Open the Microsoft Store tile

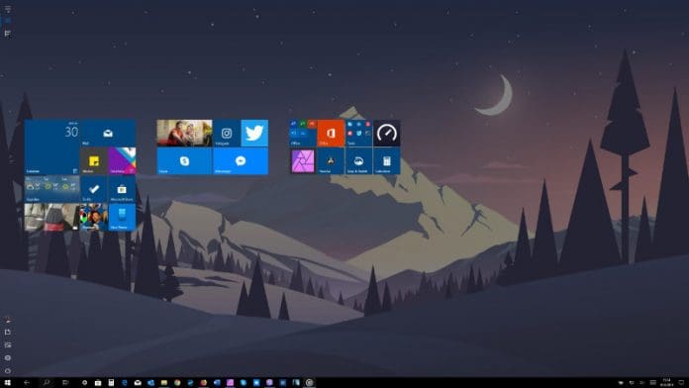(122, 189)
